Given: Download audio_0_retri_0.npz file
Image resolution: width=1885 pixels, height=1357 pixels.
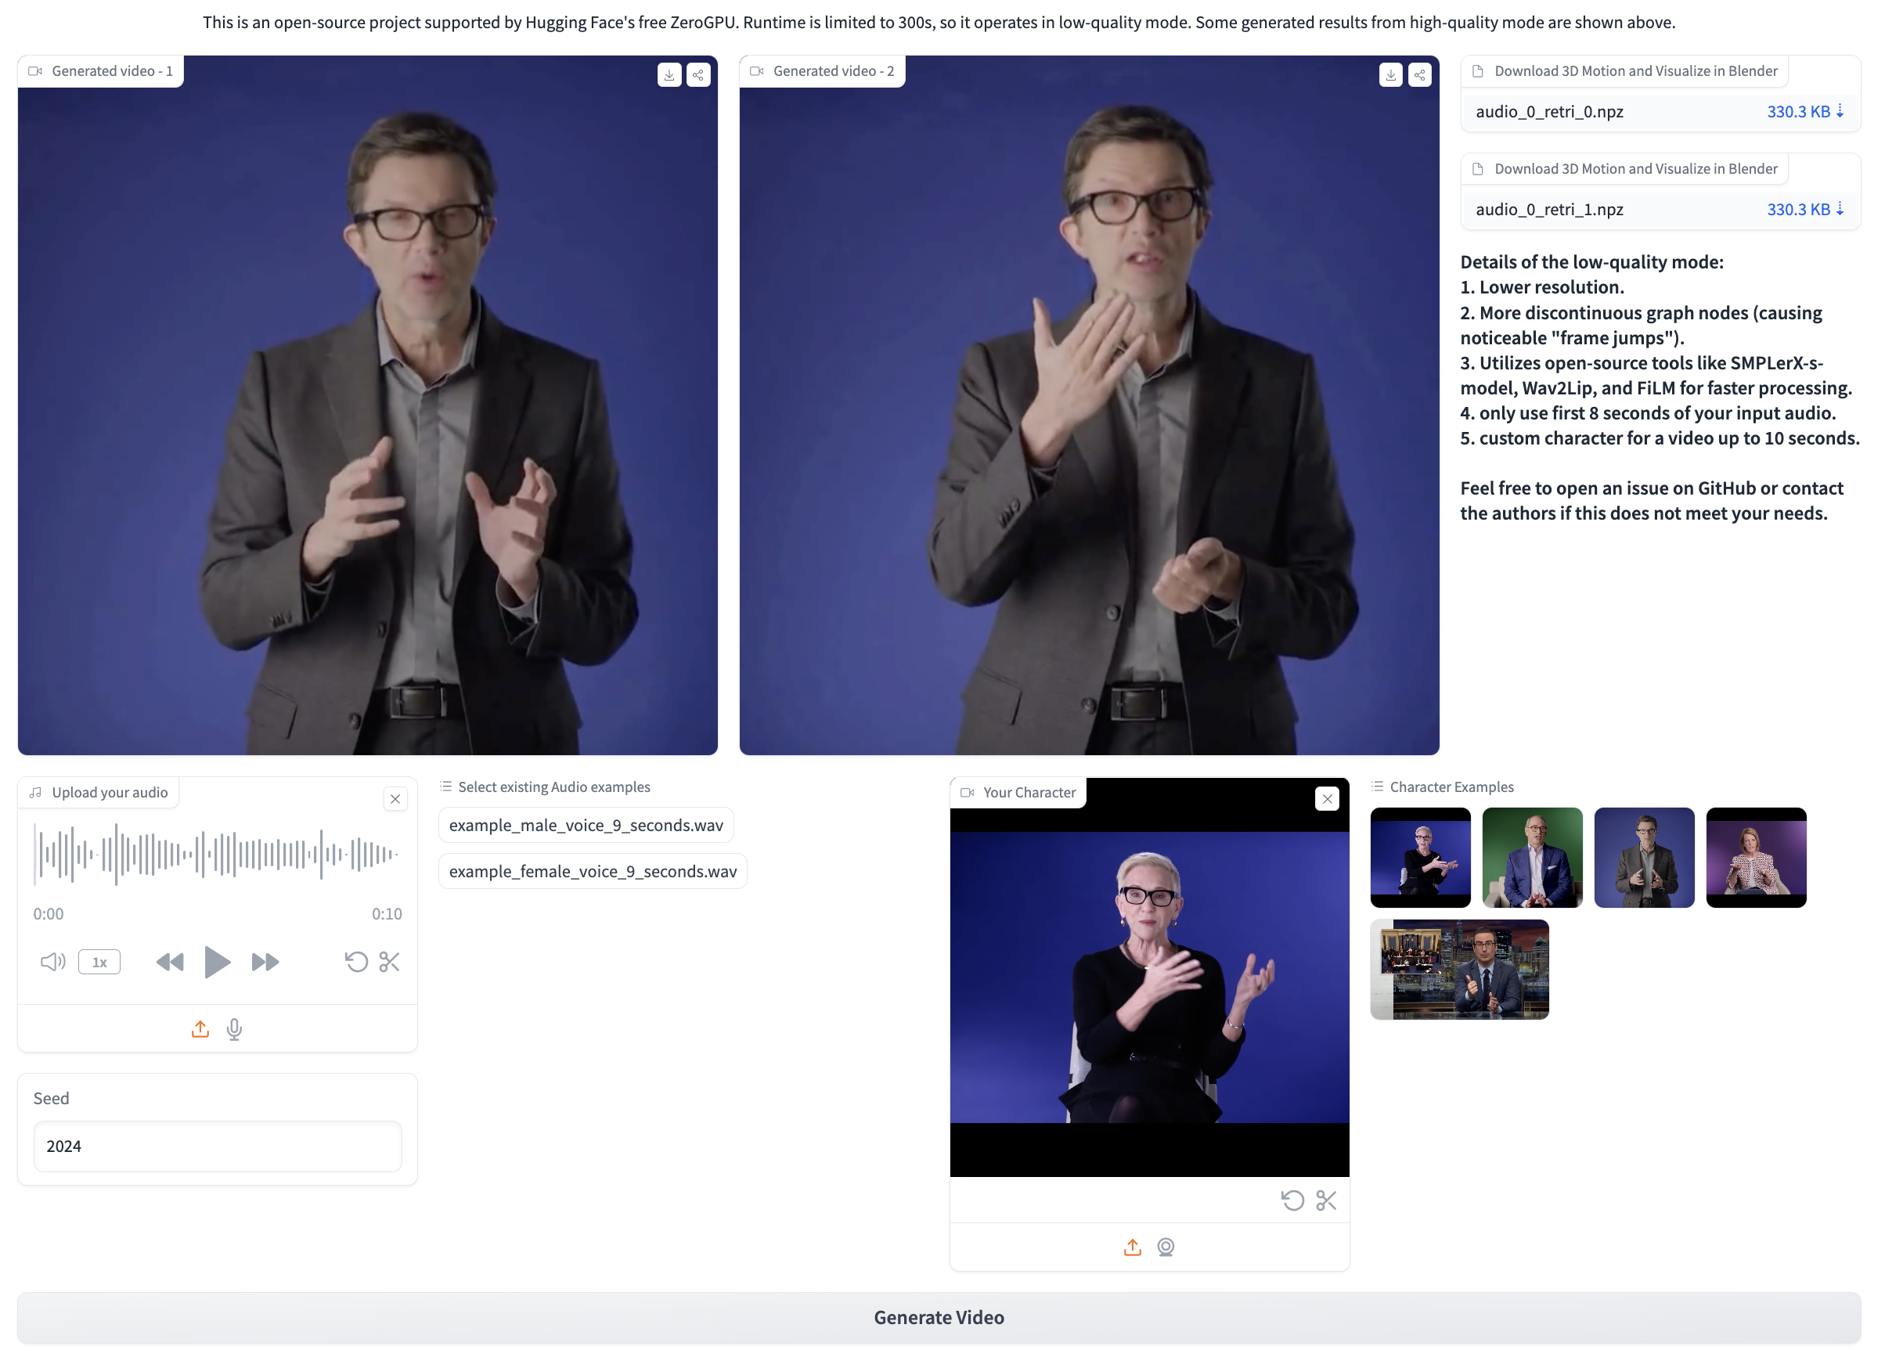Looking at the screenshot, I should 1804,111.
